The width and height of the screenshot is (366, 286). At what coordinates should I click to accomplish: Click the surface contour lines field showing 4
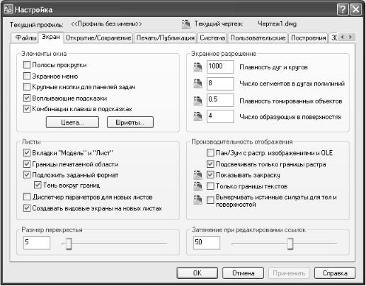[220, 116]
